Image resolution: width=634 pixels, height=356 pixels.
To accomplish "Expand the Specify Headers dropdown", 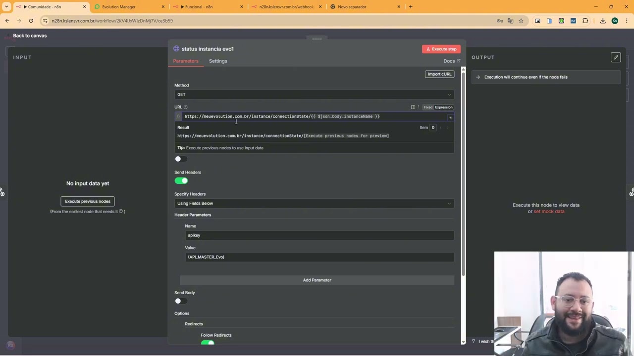I will click(x=314, y=203).
